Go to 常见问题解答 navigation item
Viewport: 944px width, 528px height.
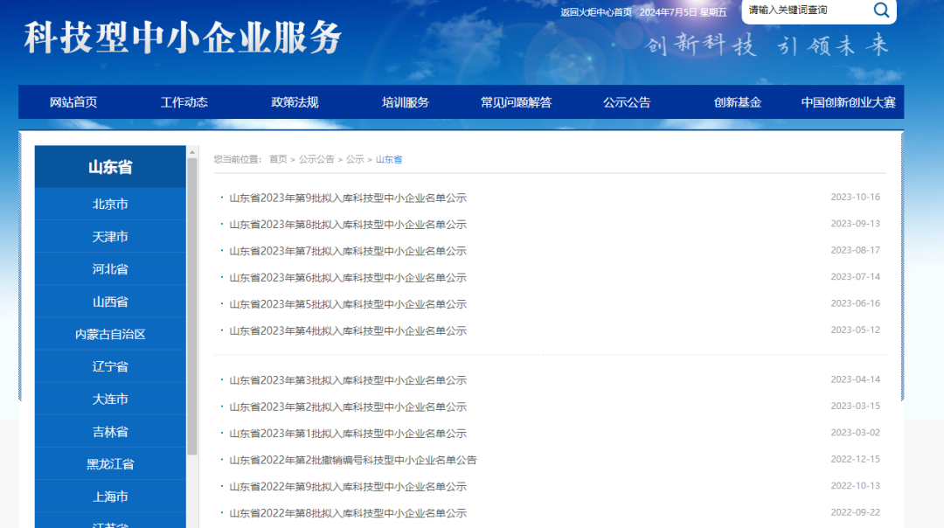coord(516,102)
